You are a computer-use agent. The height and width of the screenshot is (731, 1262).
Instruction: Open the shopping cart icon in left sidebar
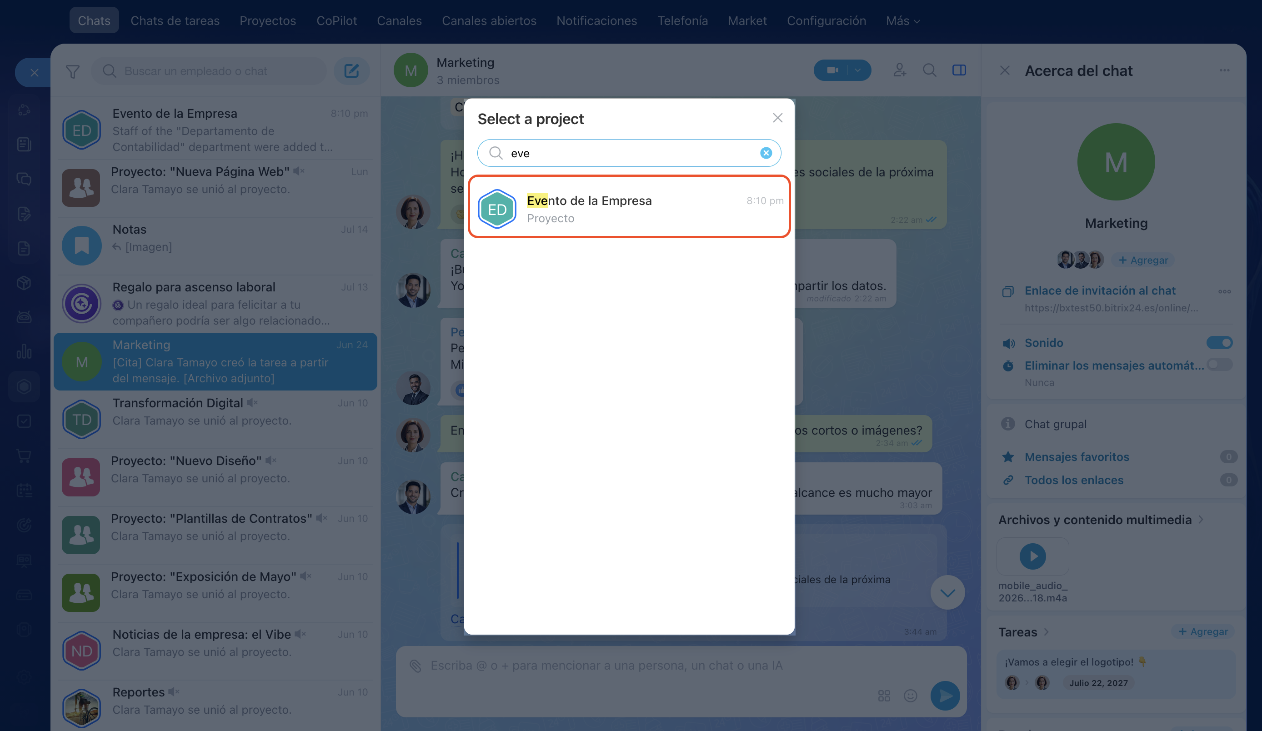(x=24, y=456)
